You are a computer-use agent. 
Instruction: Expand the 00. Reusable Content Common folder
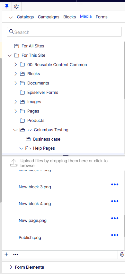[15, 65]
